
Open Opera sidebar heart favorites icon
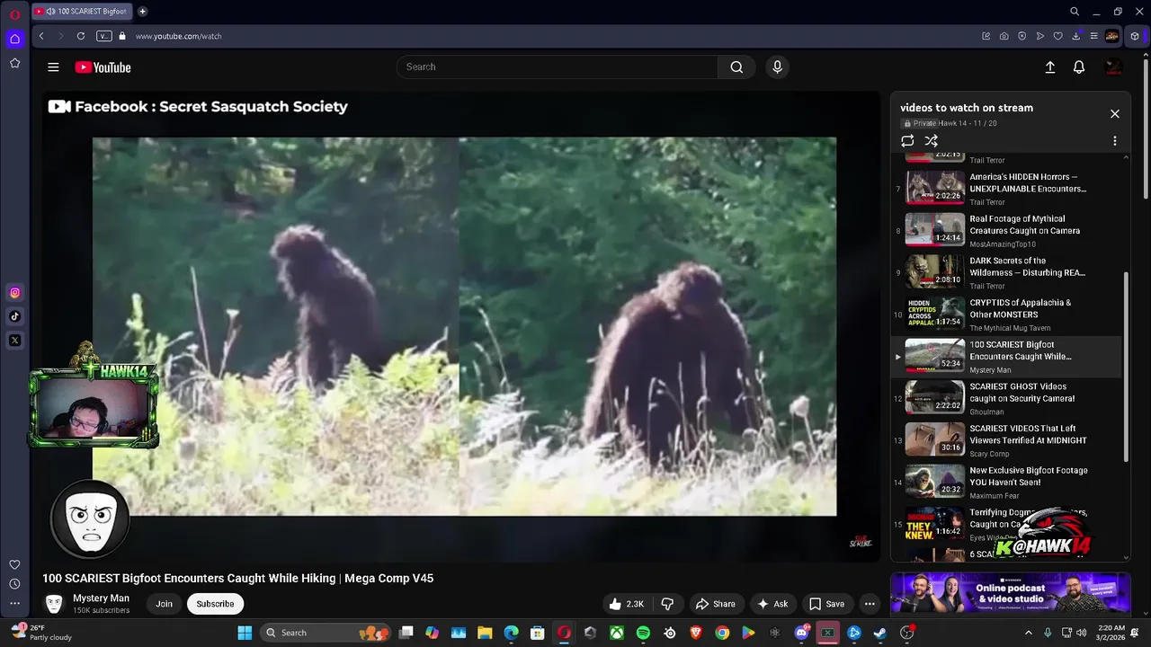[14, 564]
